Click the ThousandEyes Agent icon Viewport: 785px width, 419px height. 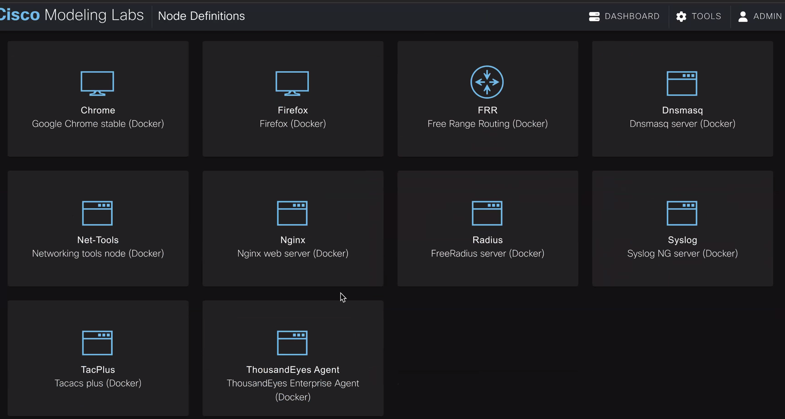[292, 343]
